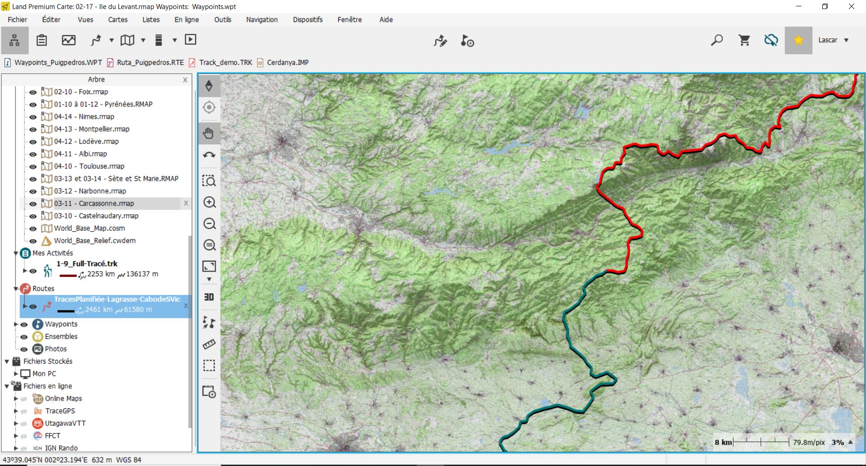
Task: Toggle visibility of 04-11 - Albi.rmap
Action: (33, 154)
